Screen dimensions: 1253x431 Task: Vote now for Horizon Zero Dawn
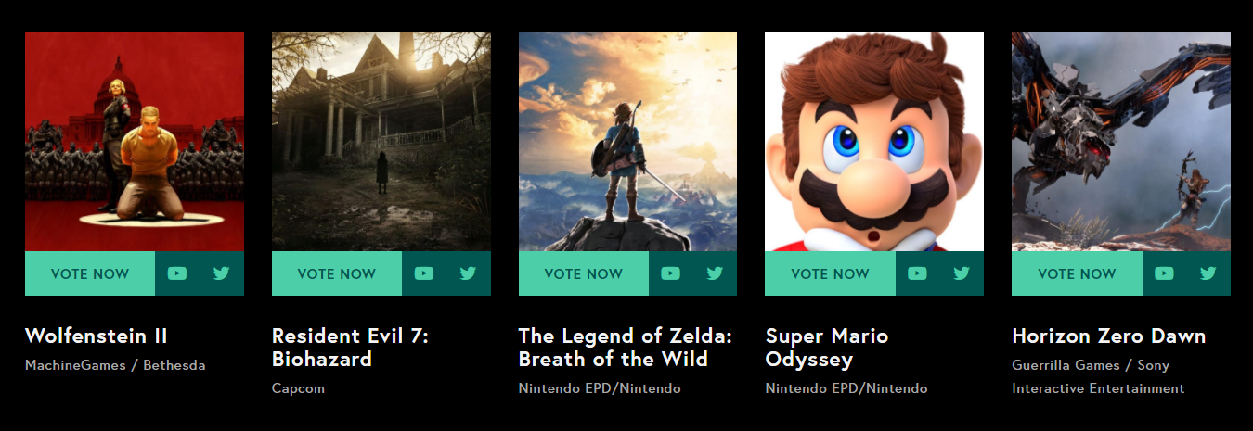click(x=1077, y=273)
